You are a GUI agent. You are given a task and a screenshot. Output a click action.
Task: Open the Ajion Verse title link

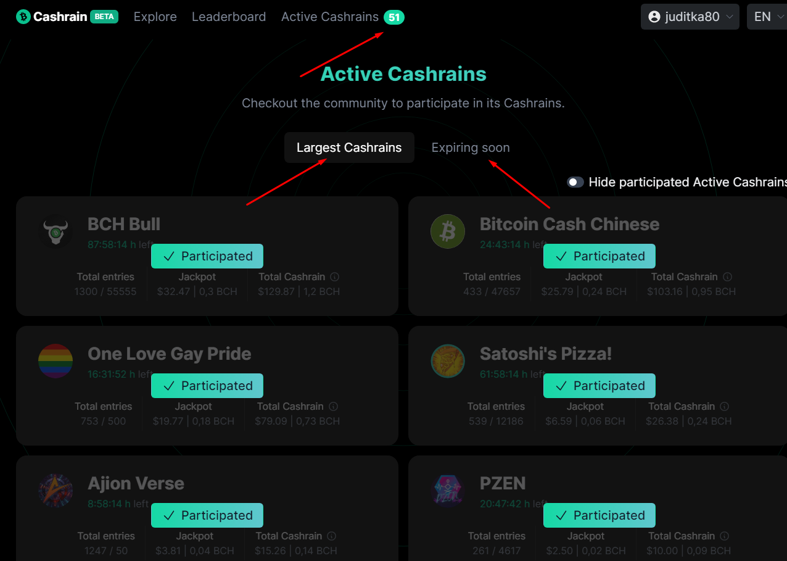[x=136, y=483]
